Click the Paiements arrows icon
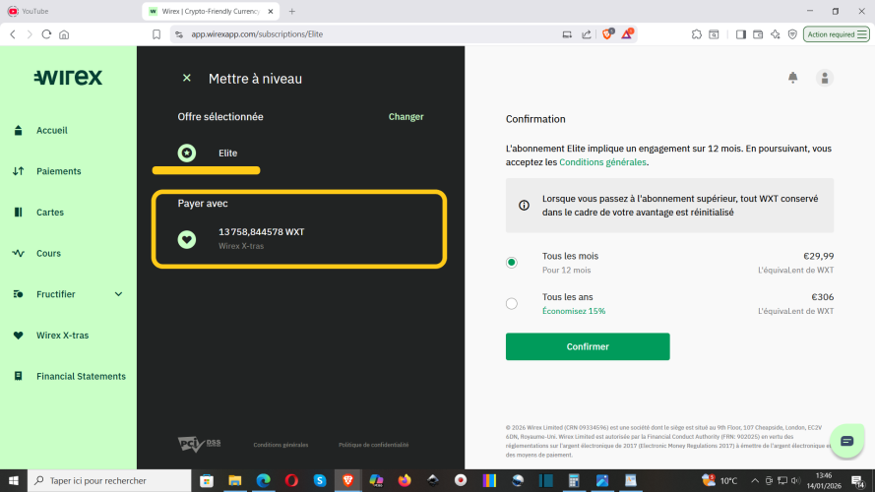875x492 pixels. click(x=18, y=171)
